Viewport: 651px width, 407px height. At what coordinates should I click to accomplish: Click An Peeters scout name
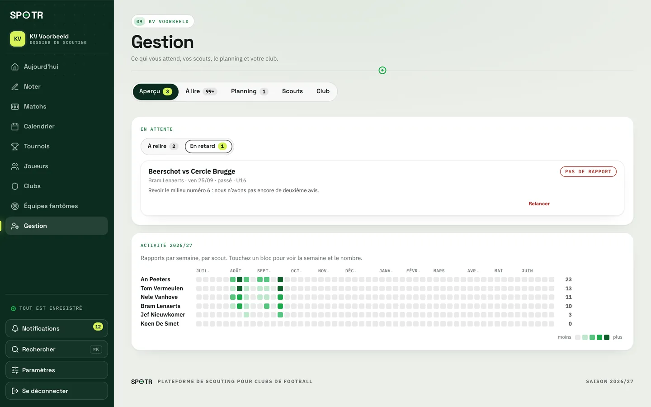[x=156, y=279]
